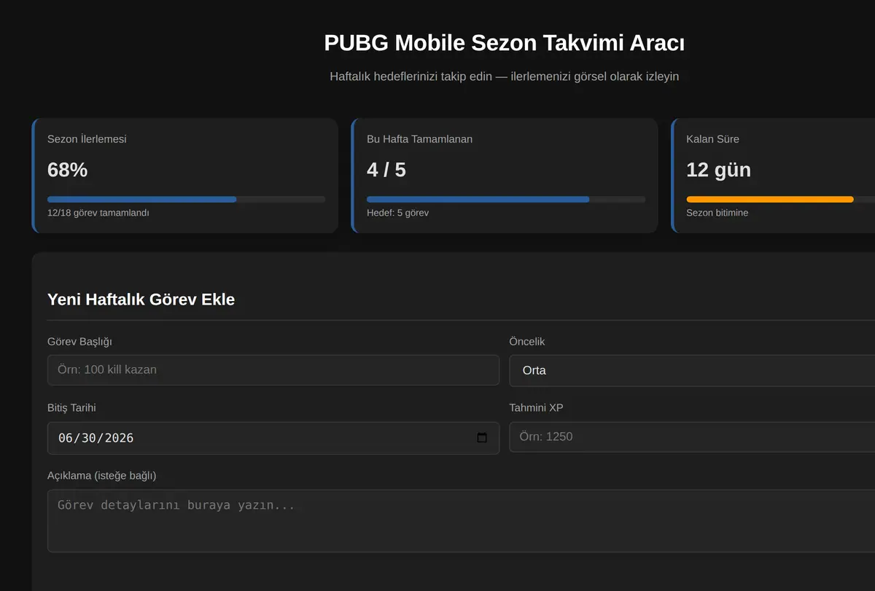
Task: Click the 'Yeni Haftalık Görev Ekle' heading
Action: (141, 300)
